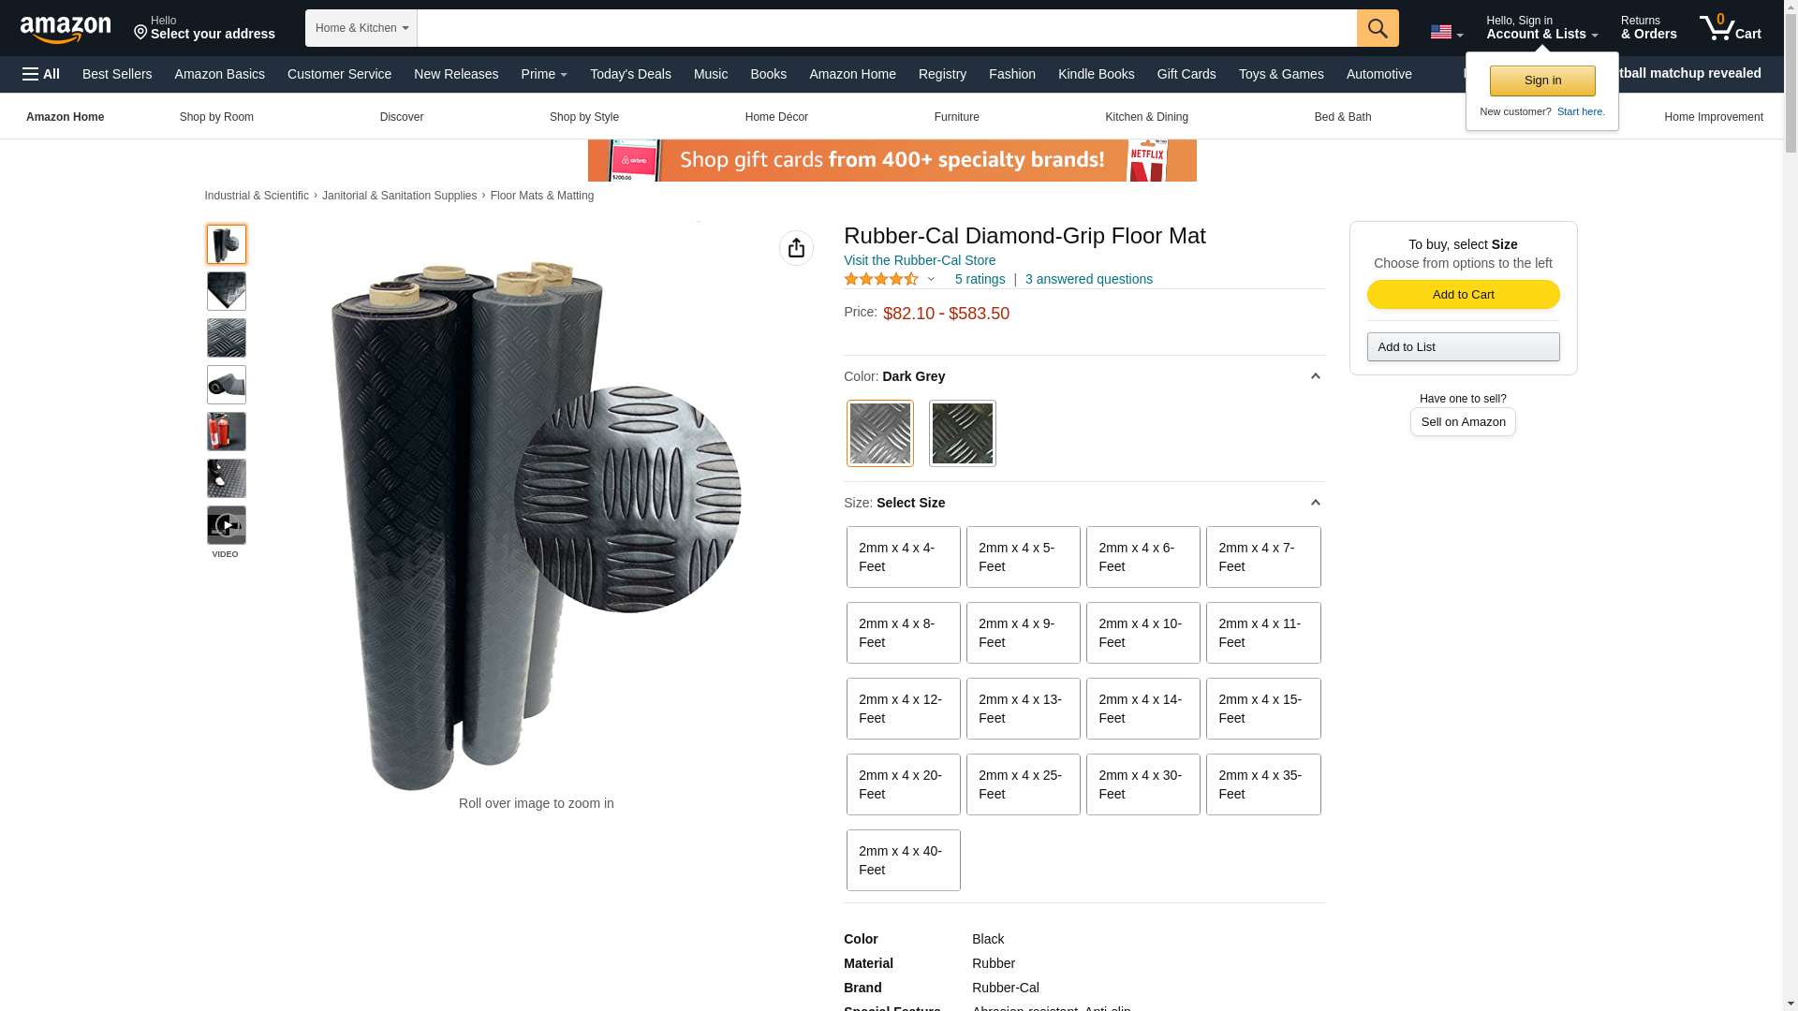
Task: Click the star rating icons
Action: [881, 279]
